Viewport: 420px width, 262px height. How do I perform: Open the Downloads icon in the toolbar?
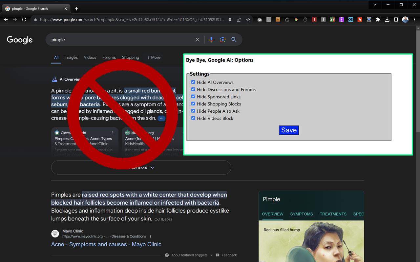coord(387,20)
